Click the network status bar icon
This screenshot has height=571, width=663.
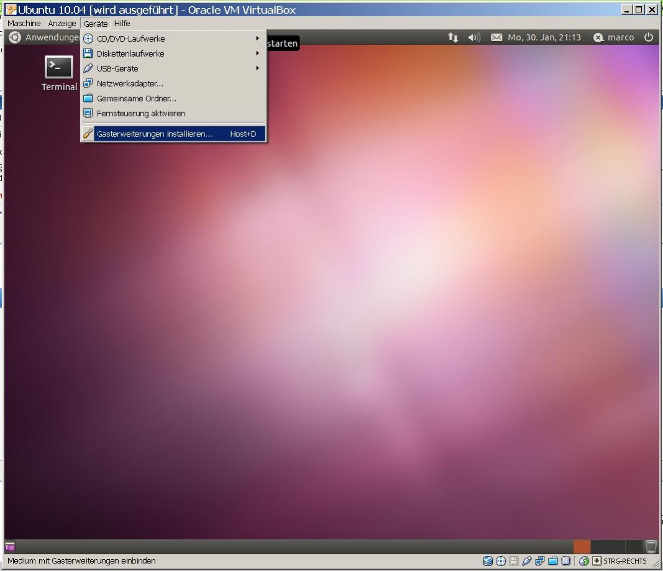tap(539, 561)
